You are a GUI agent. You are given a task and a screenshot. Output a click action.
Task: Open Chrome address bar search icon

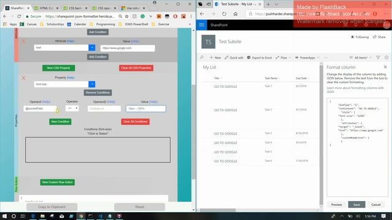pyautogui.click(x=120, y=16)
